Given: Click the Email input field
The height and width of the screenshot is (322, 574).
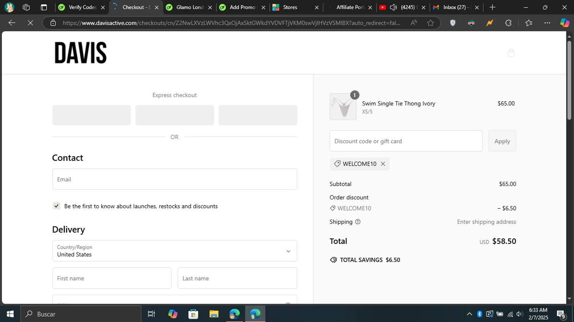Looking at the screenshot, I should coord(174,179).
